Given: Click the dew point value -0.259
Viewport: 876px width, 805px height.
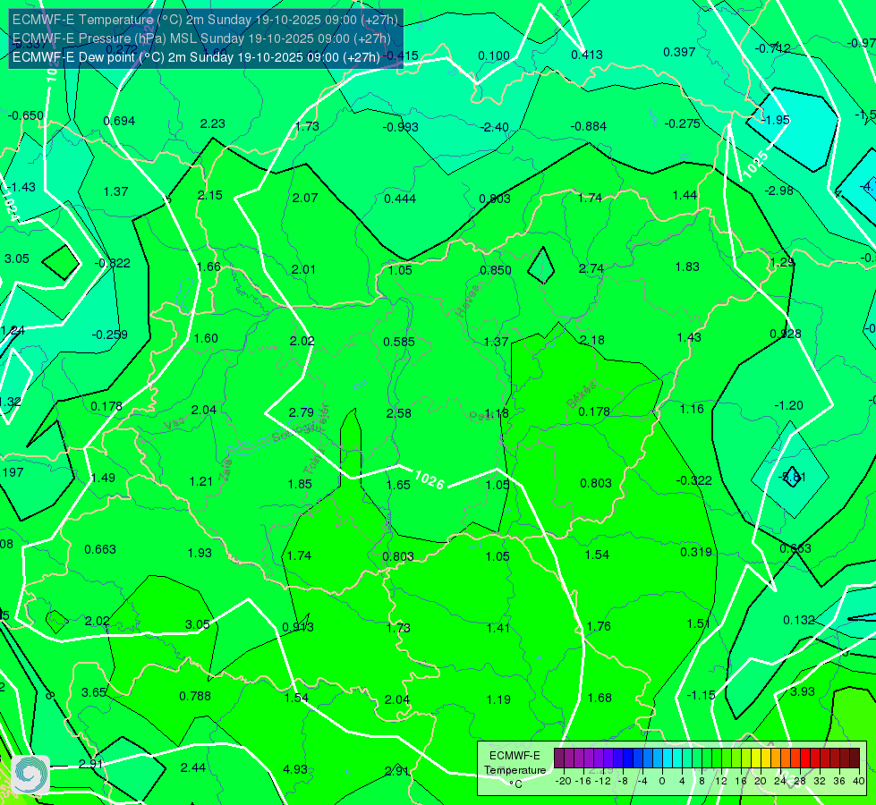Looking at the screenshot, I should 109,335.
